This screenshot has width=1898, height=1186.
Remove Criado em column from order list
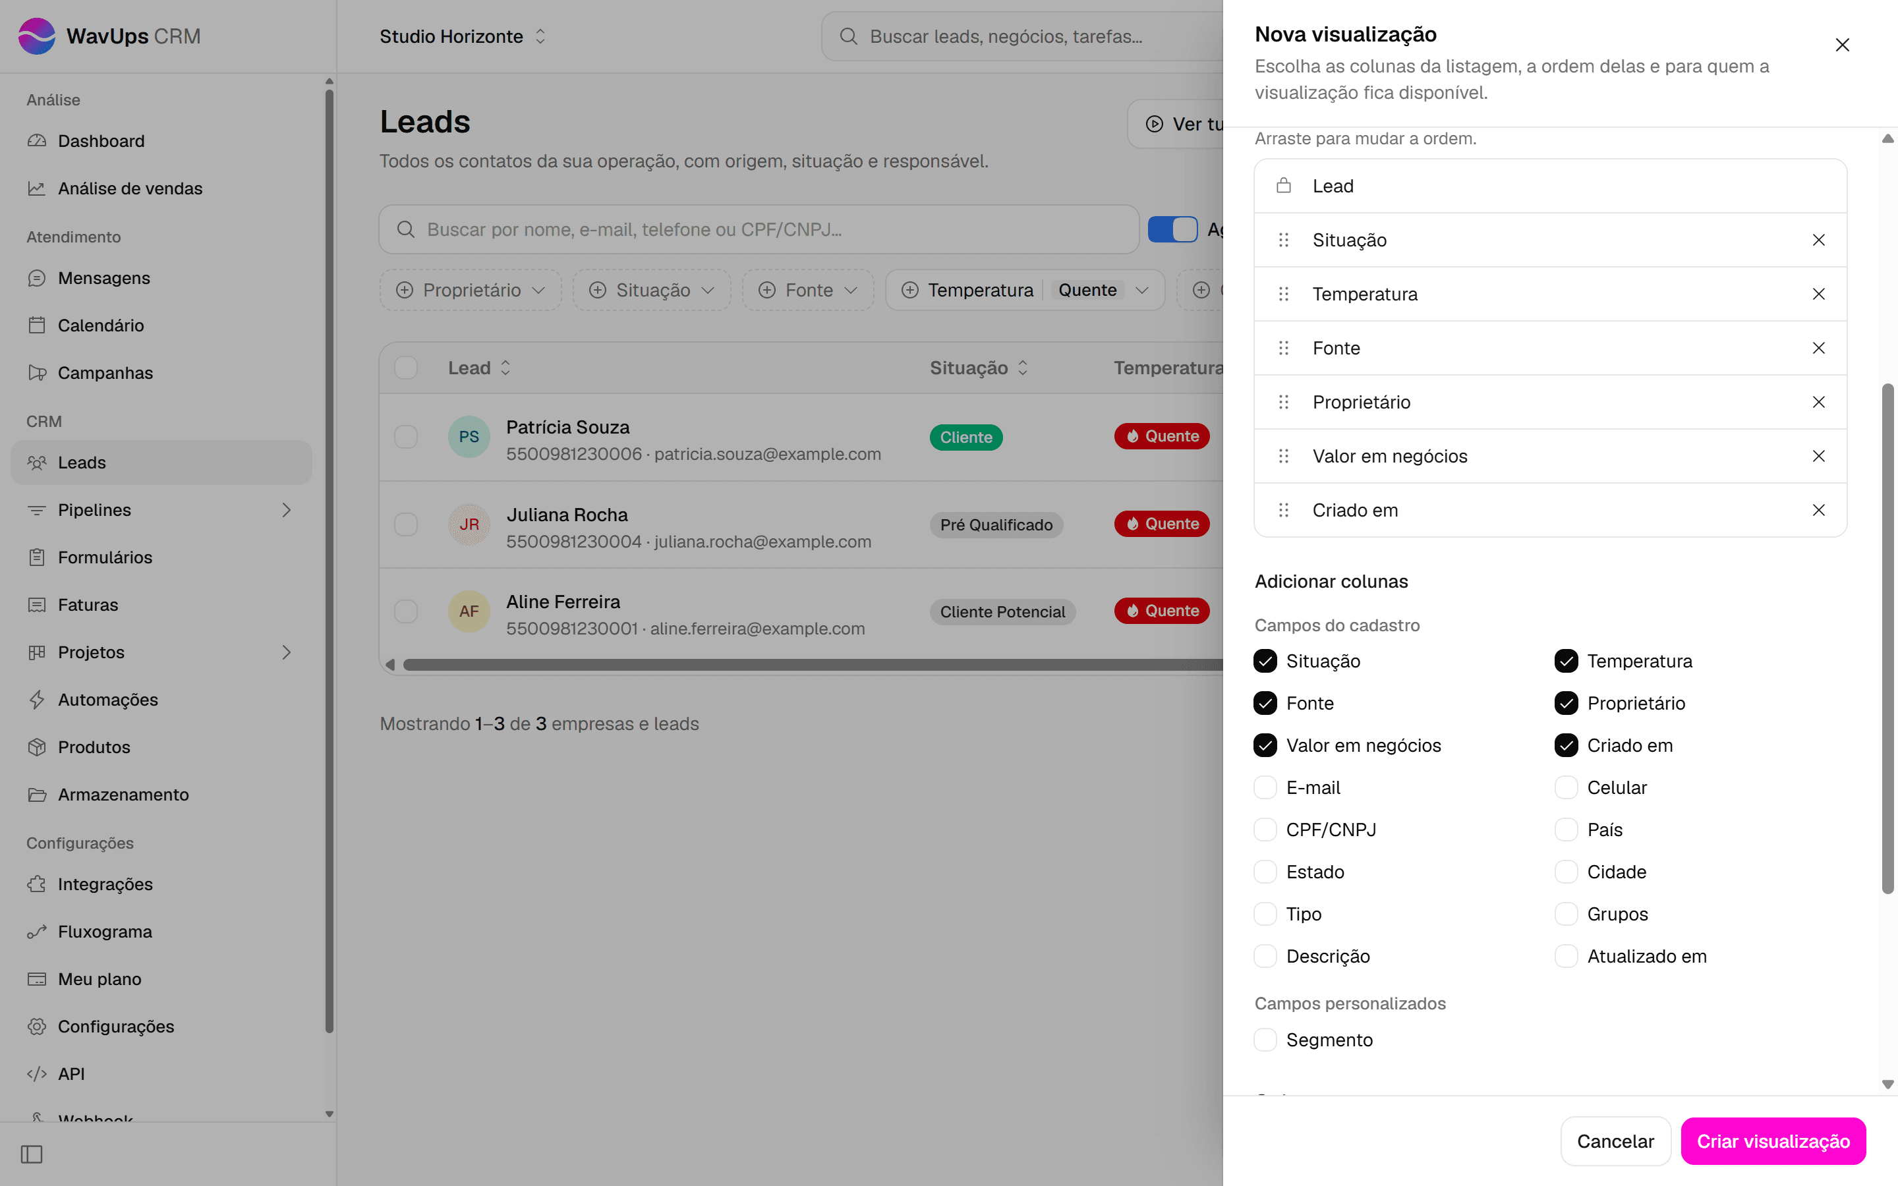point(1818,511)
